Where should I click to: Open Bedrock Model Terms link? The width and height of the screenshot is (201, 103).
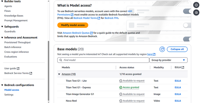85,18
